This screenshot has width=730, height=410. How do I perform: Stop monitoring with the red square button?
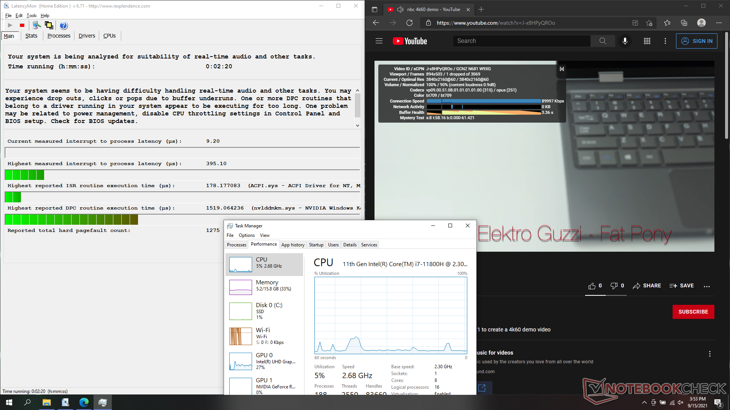[22, 25]
